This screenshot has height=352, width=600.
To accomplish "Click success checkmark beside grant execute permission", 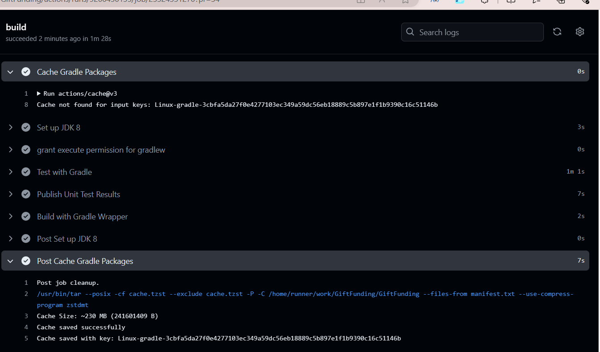I will coord(26,150).
